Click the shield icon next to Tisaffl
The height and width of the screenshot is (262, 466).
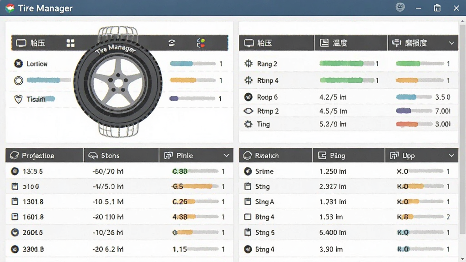pyautogui.click(x=18, y=99)
